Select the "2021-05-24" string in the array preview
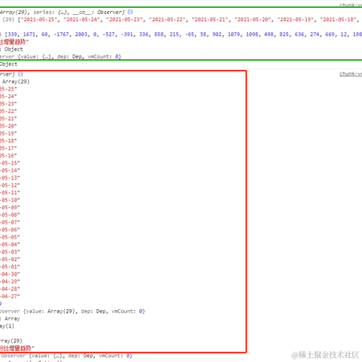Image resolution: width=362 pixels, height=362 pixels. [81, 20]
